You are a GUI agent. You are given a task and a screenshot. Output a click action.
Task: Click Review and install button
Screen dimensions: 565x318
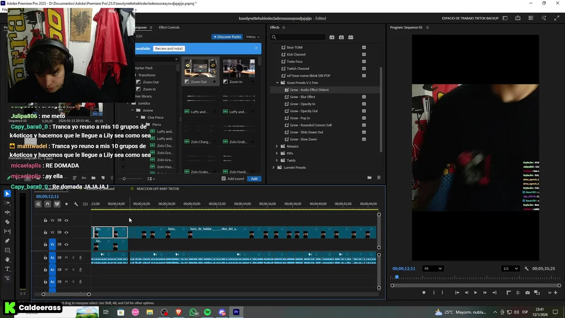[x=169, y=49]
